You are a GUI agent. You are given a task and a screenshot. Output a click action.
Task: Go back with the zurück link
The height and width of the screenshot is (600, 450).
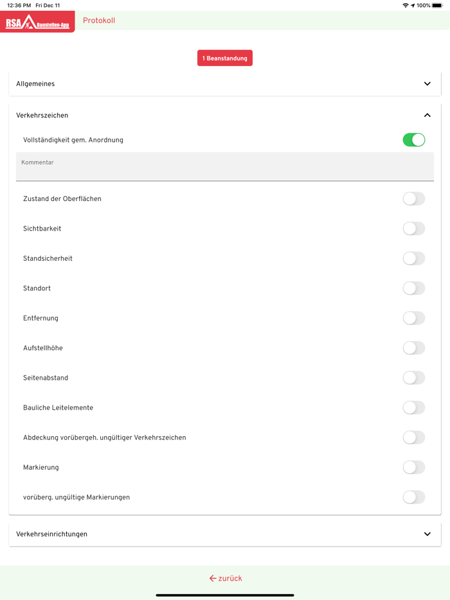230,578
